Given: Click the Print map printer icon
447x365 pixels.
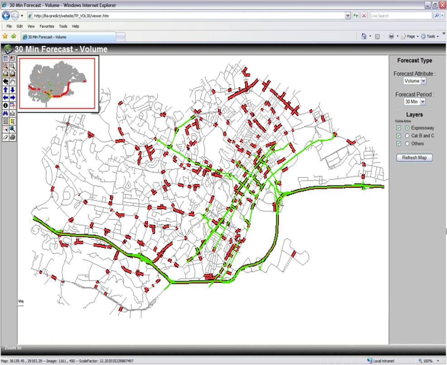Looking at the screenshot, I should tap(13, 137).
